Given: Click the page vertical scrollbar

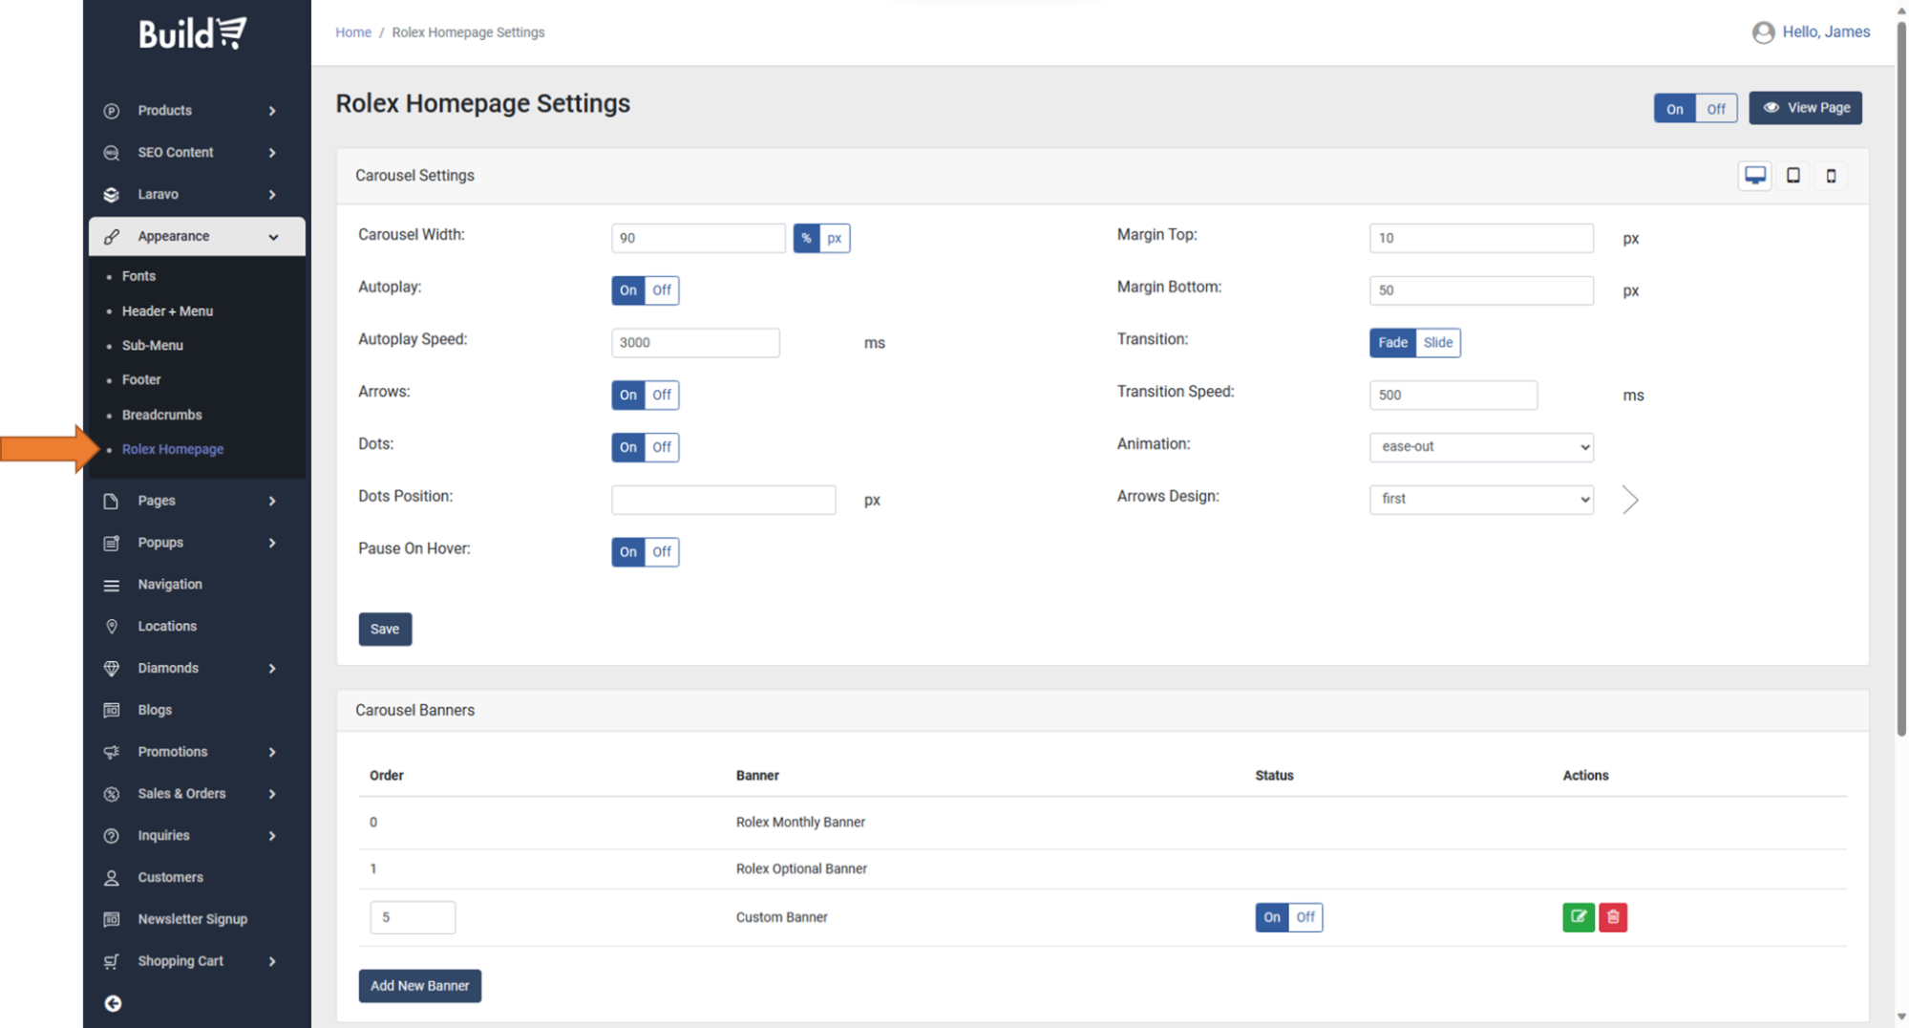Looking at the screenshot, I should pyautogui.click(x=1900, y=382).
